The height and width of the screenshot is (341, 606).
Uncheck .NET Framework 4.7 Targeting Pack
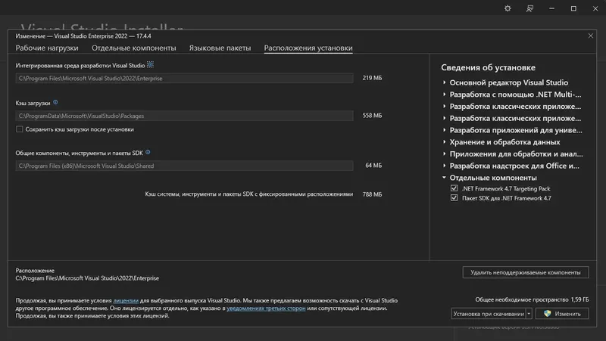(x=454, y=188)
